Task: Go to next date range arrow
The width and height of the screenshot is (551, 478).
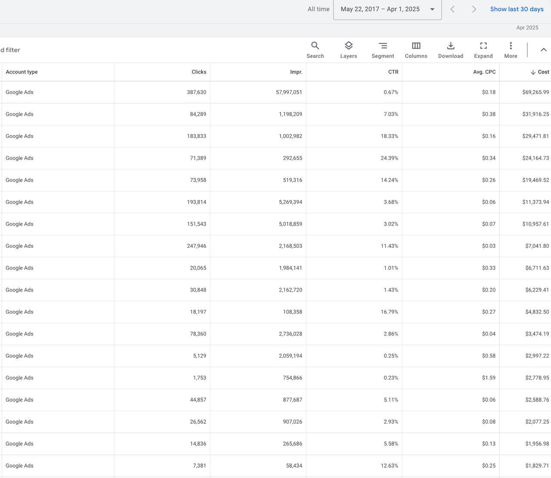Action: (x=474, y=9)
